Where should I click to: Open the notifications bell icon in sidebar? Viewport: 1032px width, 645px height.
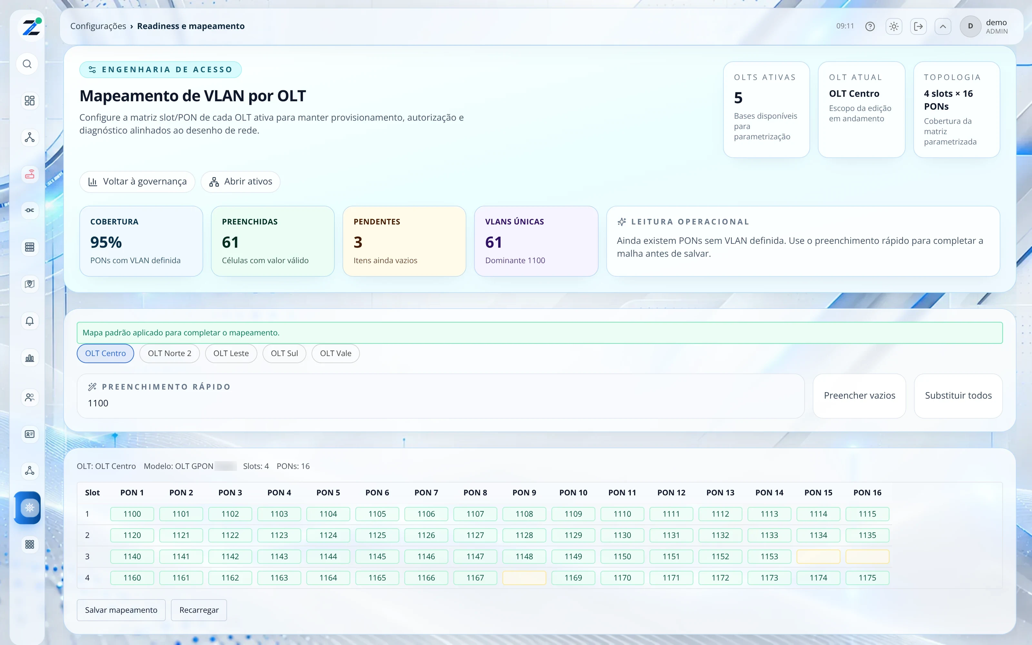29,321
